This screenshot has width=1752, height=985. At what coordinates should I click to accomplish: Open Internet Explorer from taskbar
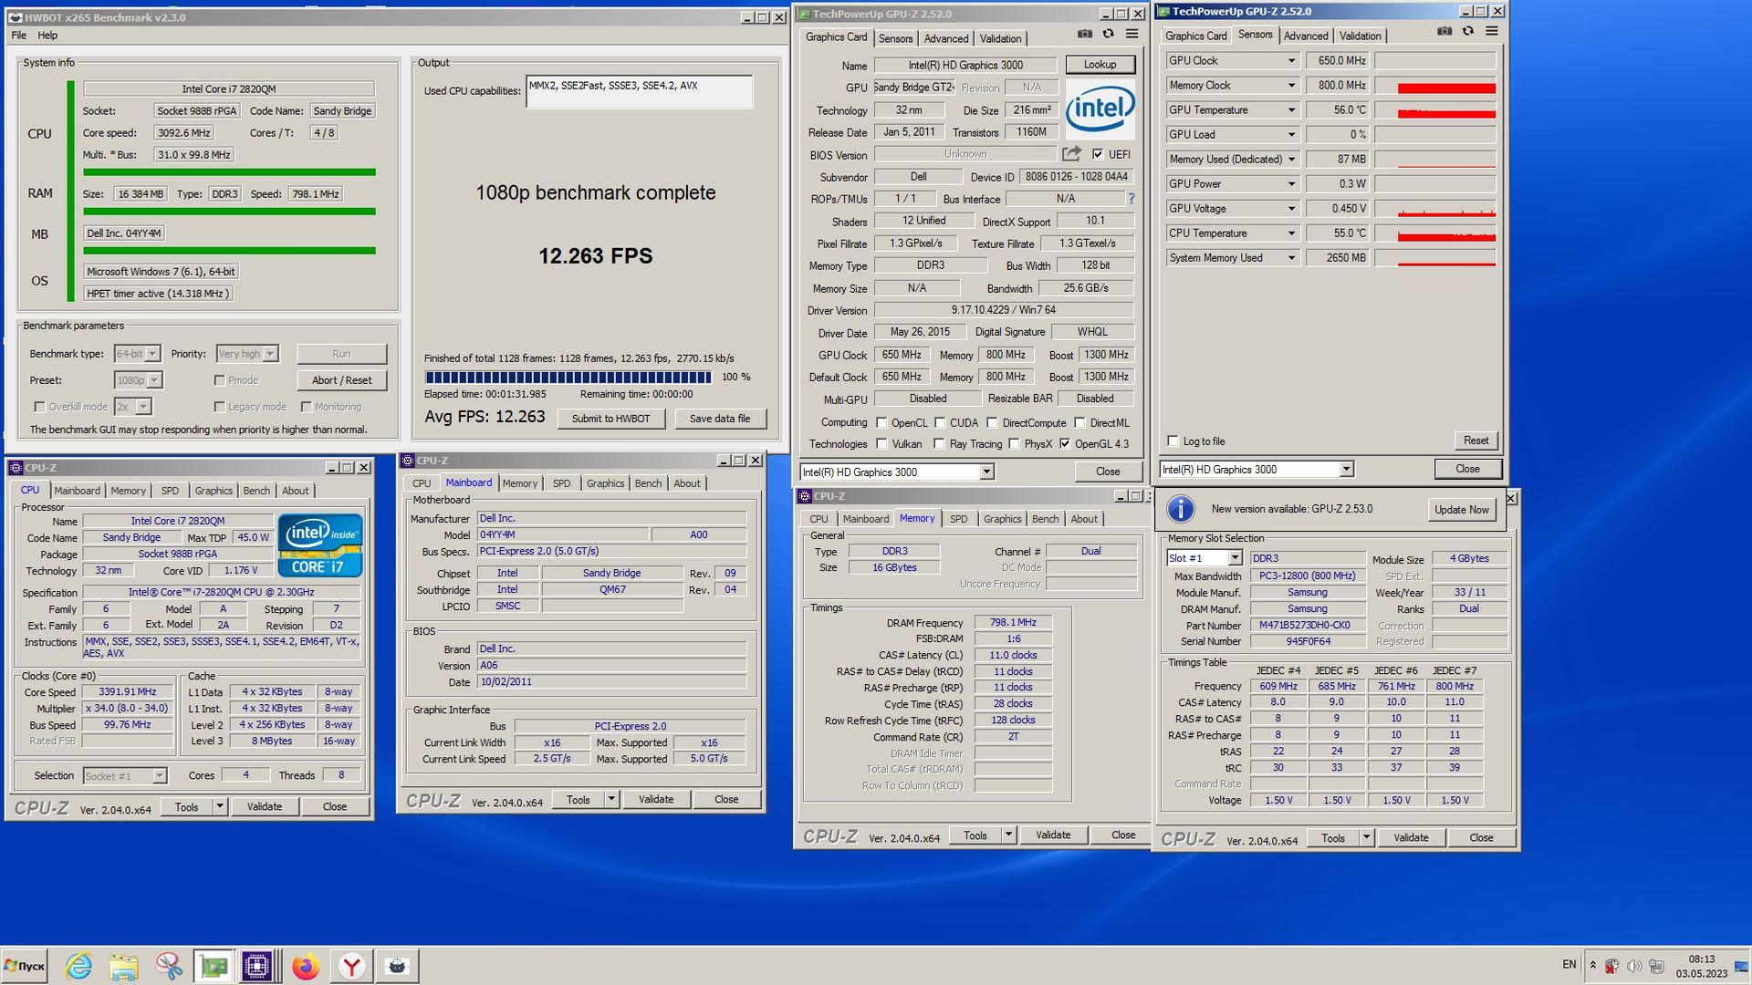coord(78,966)
